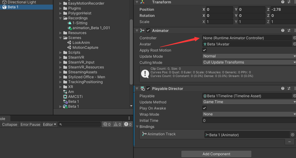Expand the SteamVR folder
This screenshot has height=158, width=296.
pos(61,57)
